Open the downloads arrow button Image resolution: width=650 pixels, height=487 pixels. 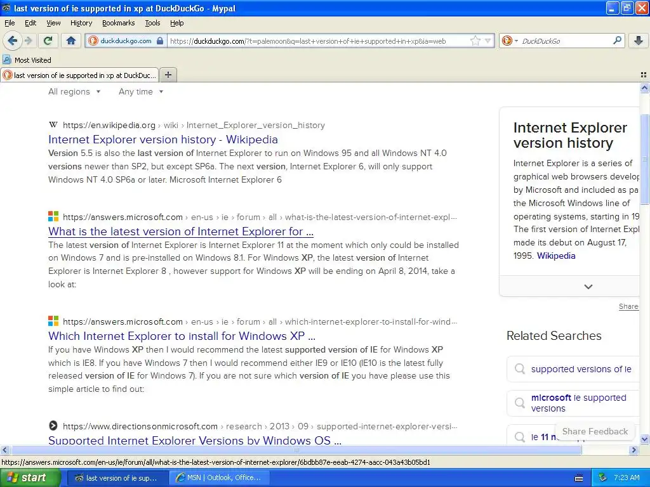tap(639, 41)
